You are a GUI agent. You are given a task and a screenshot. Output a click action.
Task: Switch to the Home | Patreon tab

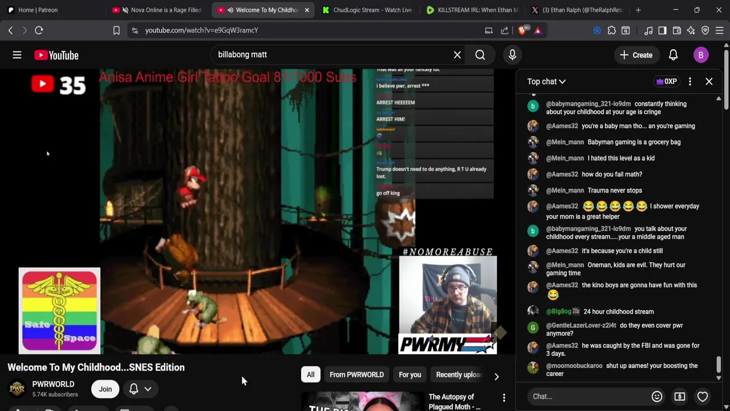pos(53,10)
